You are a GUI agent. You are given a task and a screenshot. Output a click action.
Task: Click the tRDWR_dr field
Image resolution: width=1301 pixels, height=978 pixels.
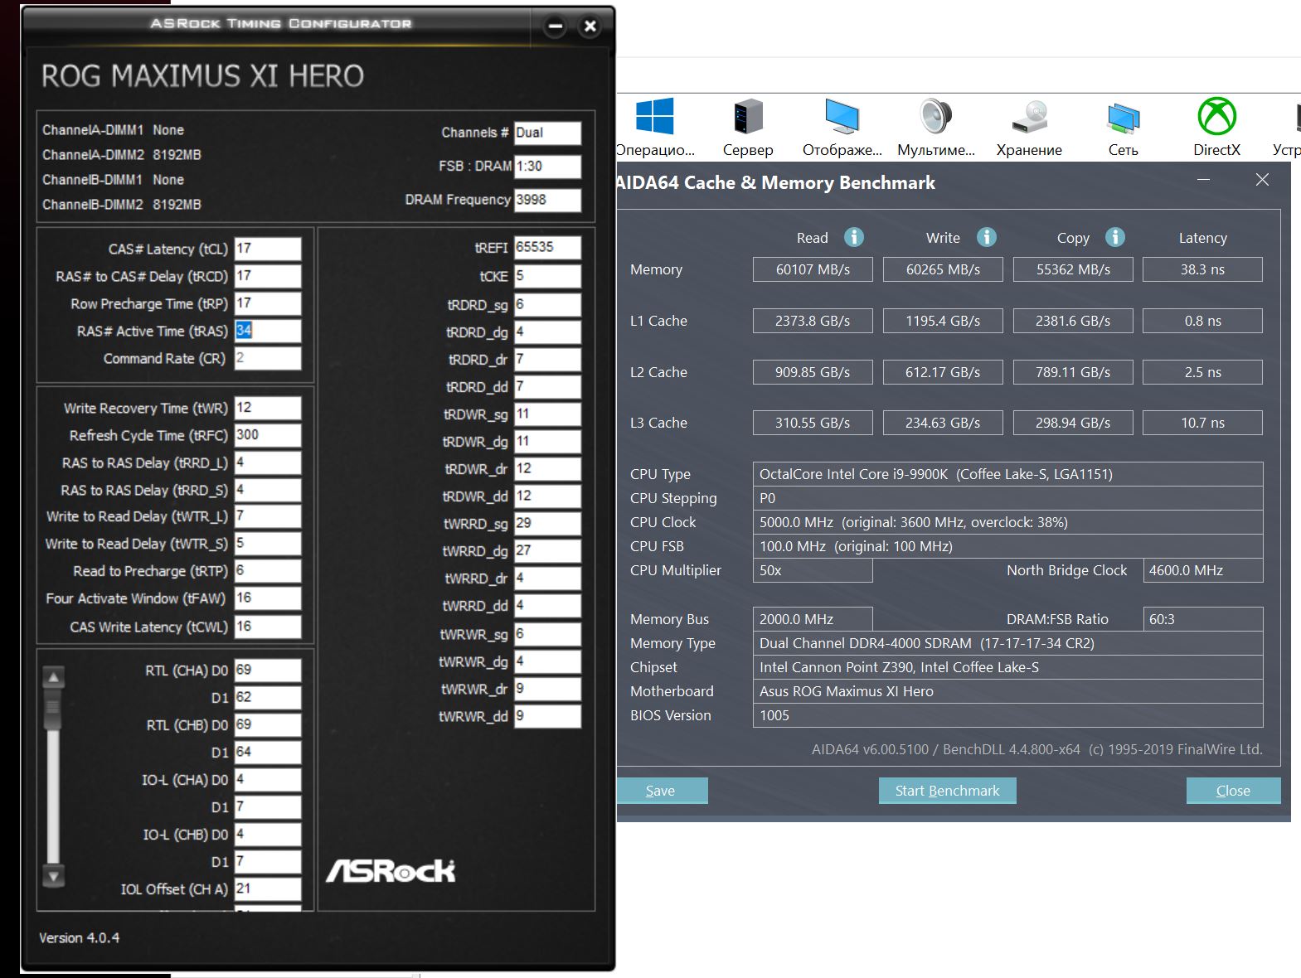coord(547,469)
